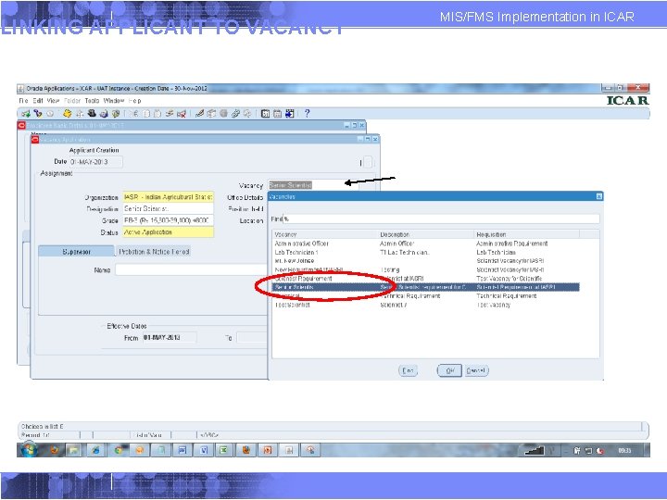Select the Scientist Requirement vacancy row
The width and height of the screenshot is (667, 500).
[425, 279]
